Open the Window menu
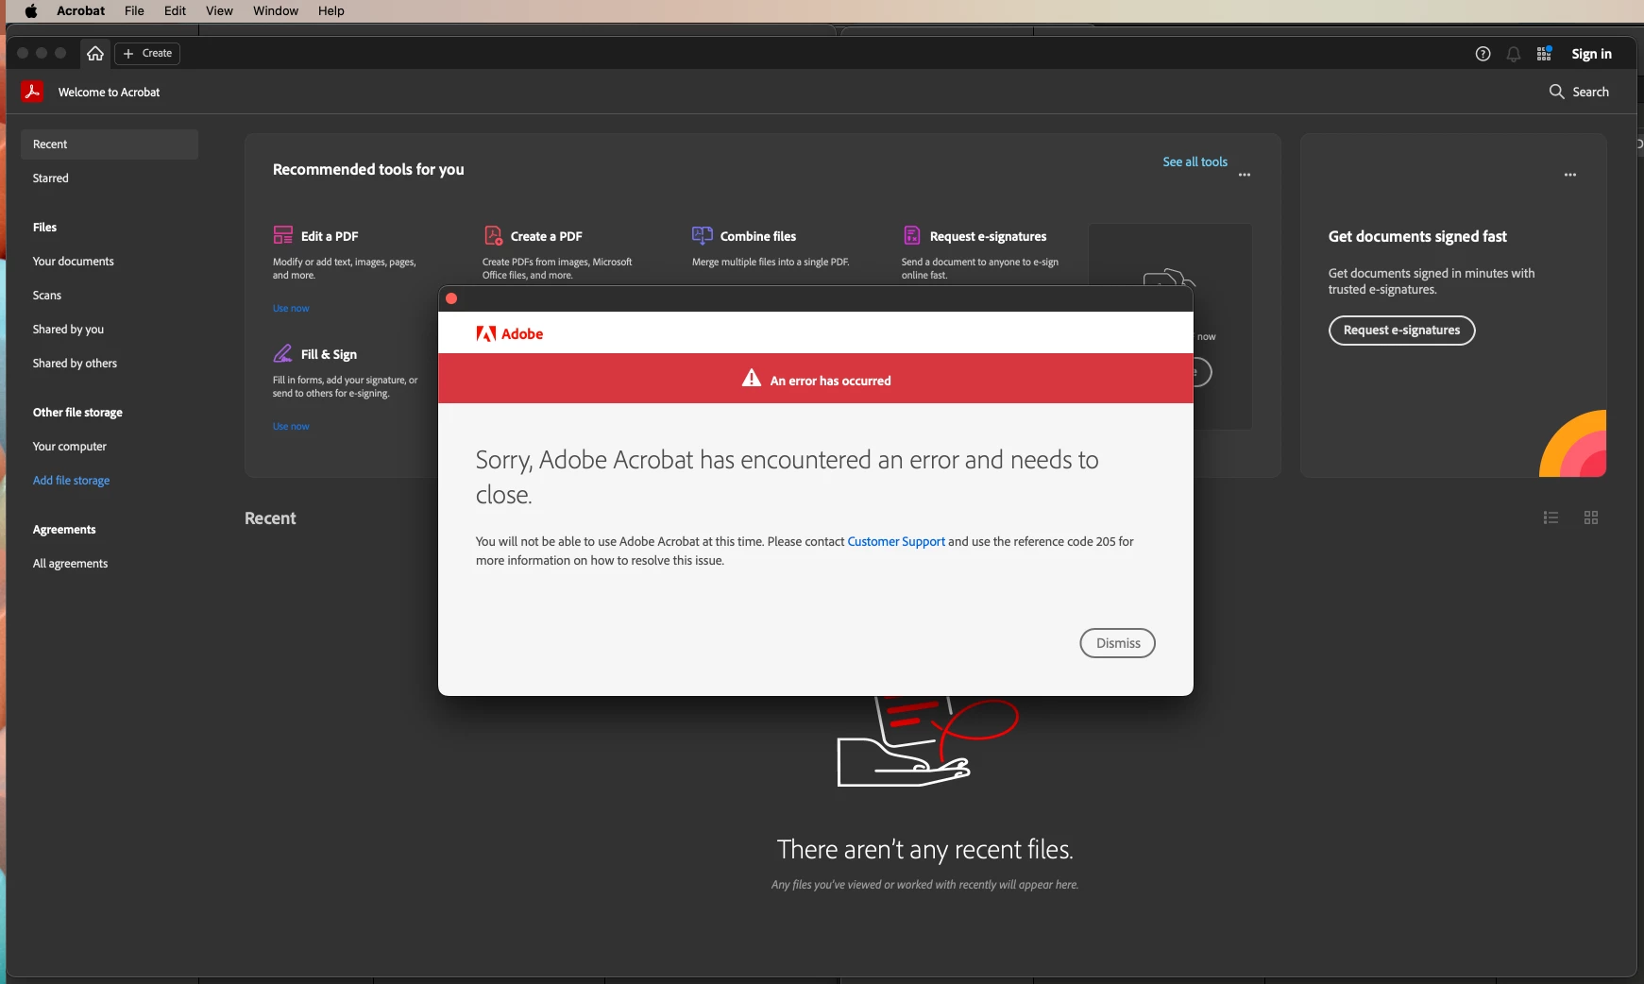 (276, 11)
